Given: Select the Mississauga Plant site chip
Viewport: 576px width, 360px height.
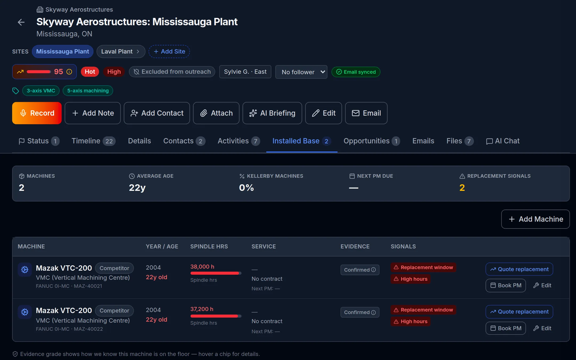Looking at the screenshot, I should (x=63, y=51).
